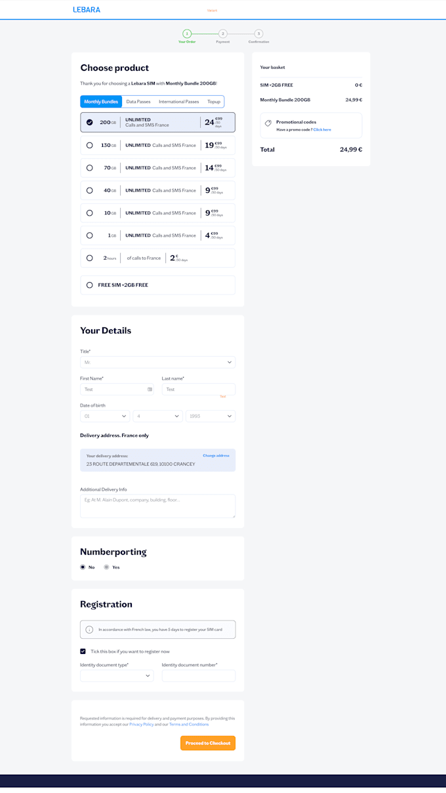
Task: Click the info icon in SIM registration notice
Action: (x=89, y=629)
